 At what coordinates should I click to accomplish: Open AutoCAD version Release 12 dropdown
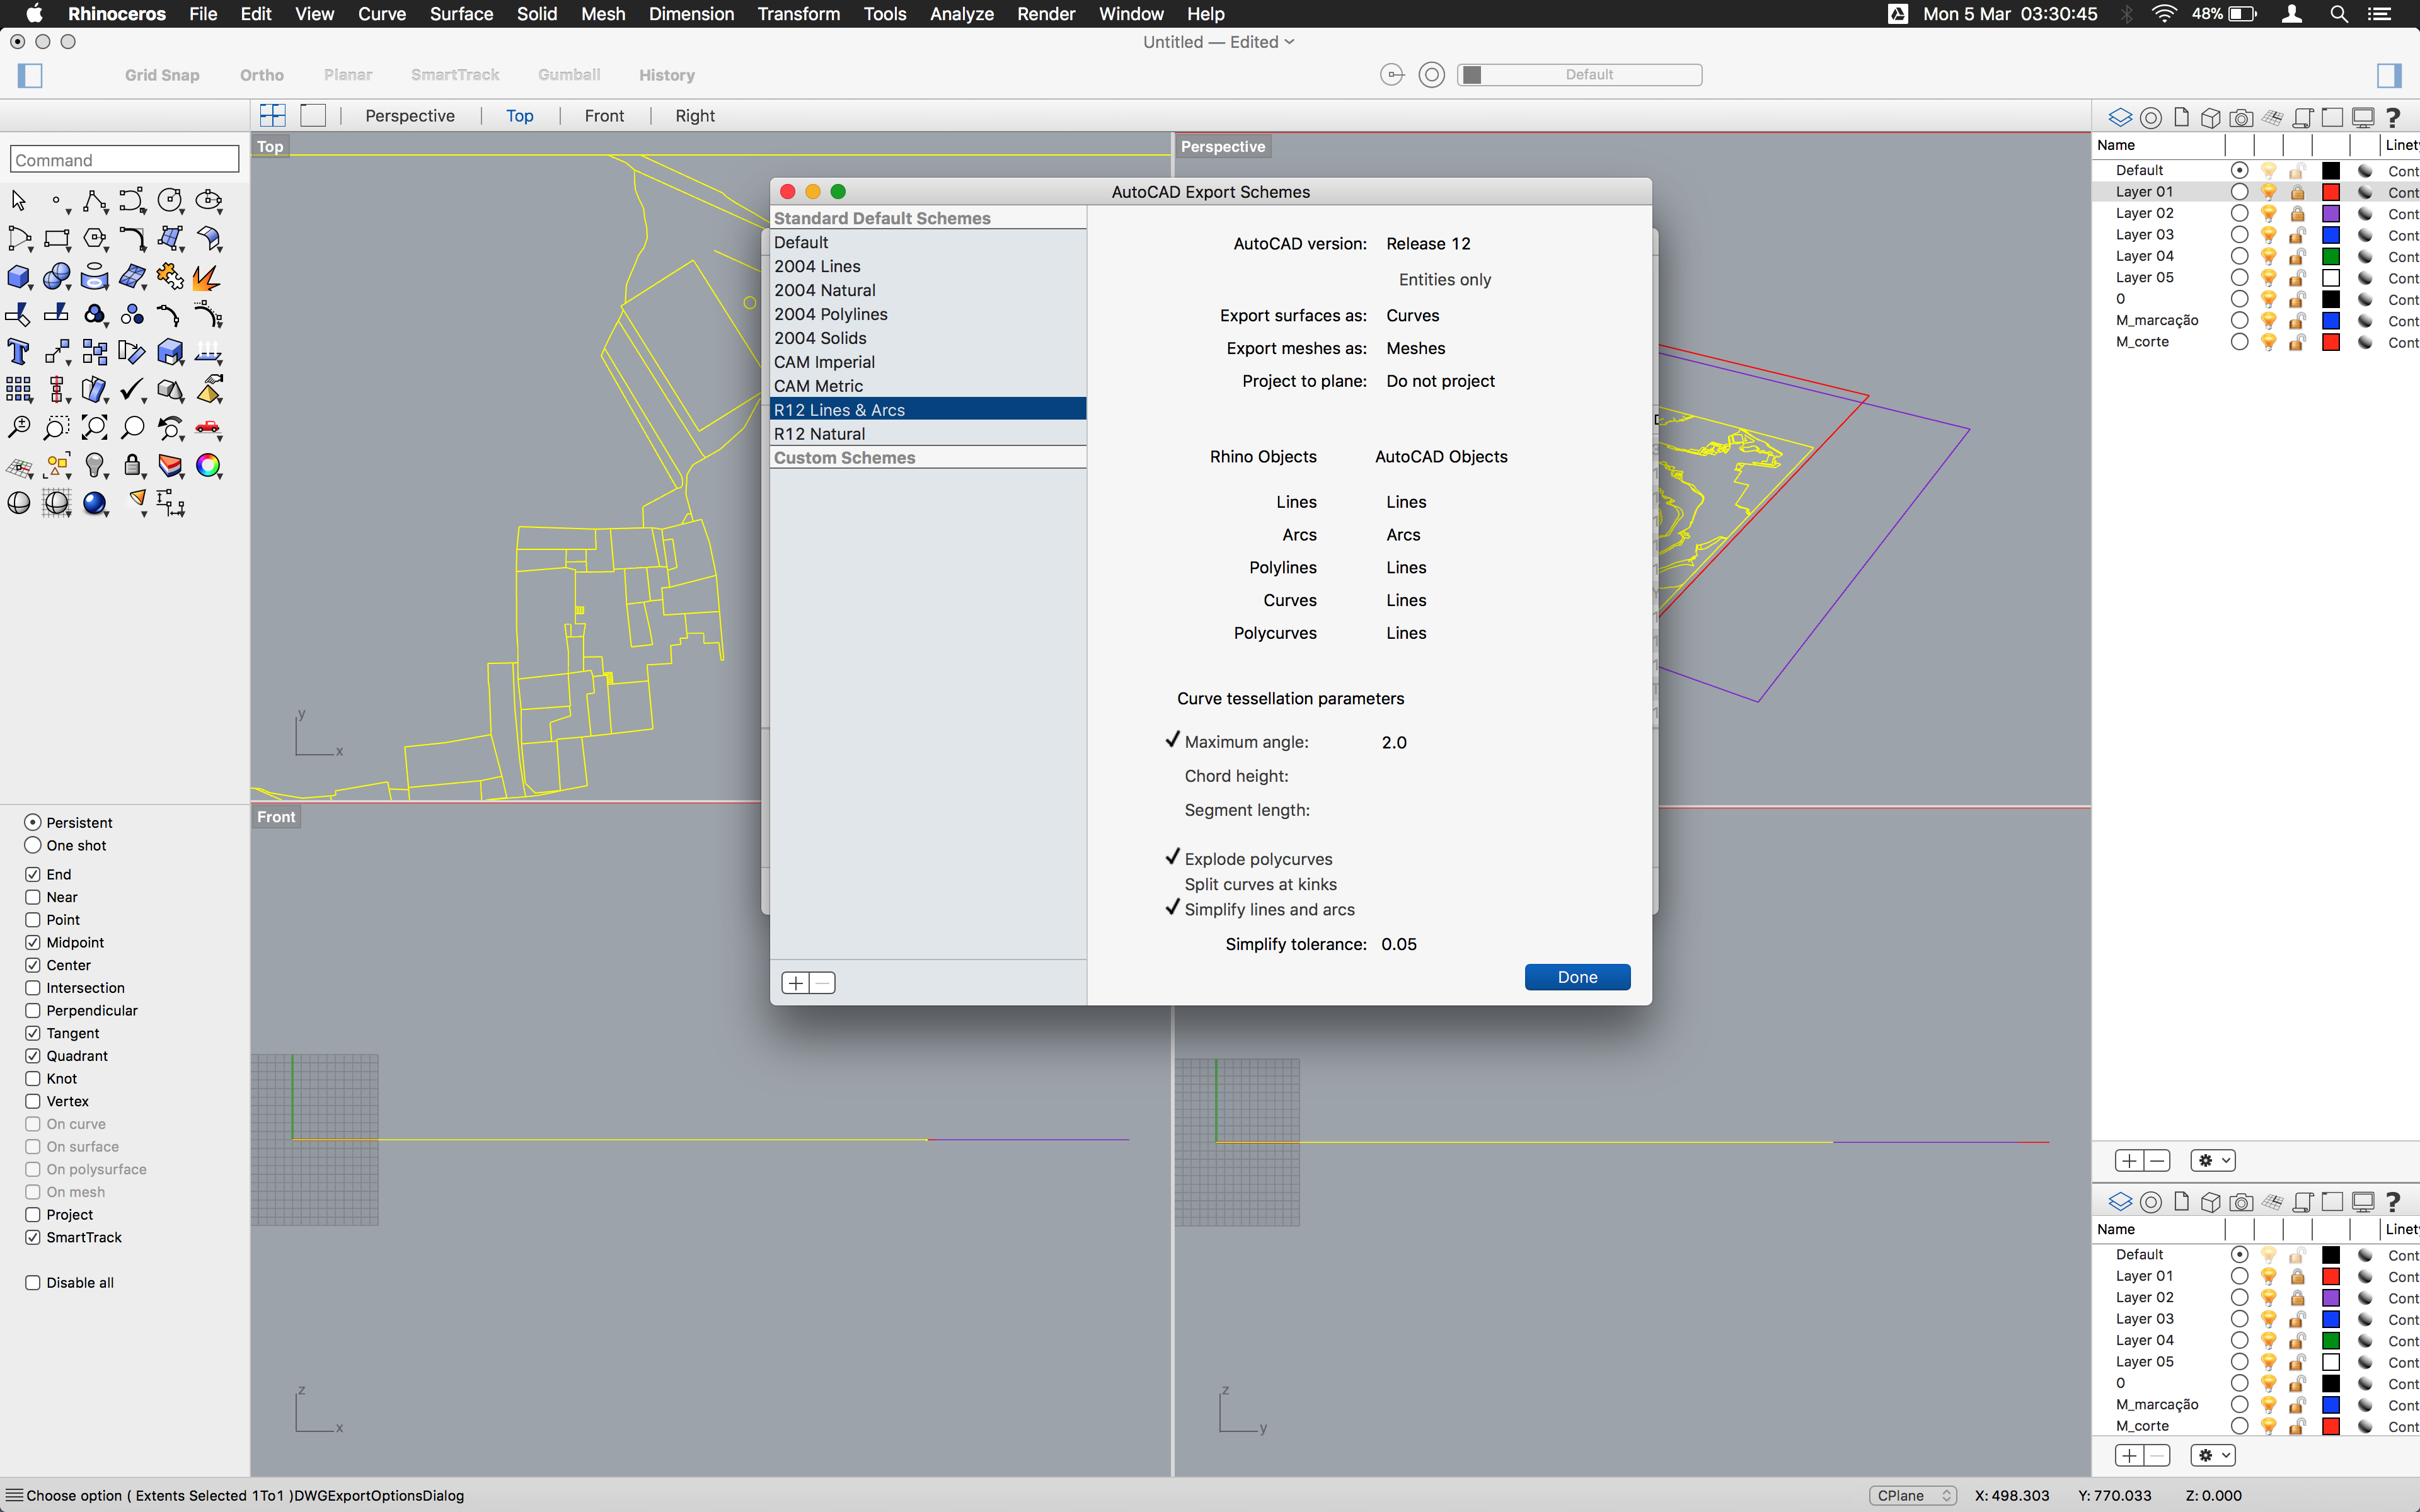click(1428, 244)
